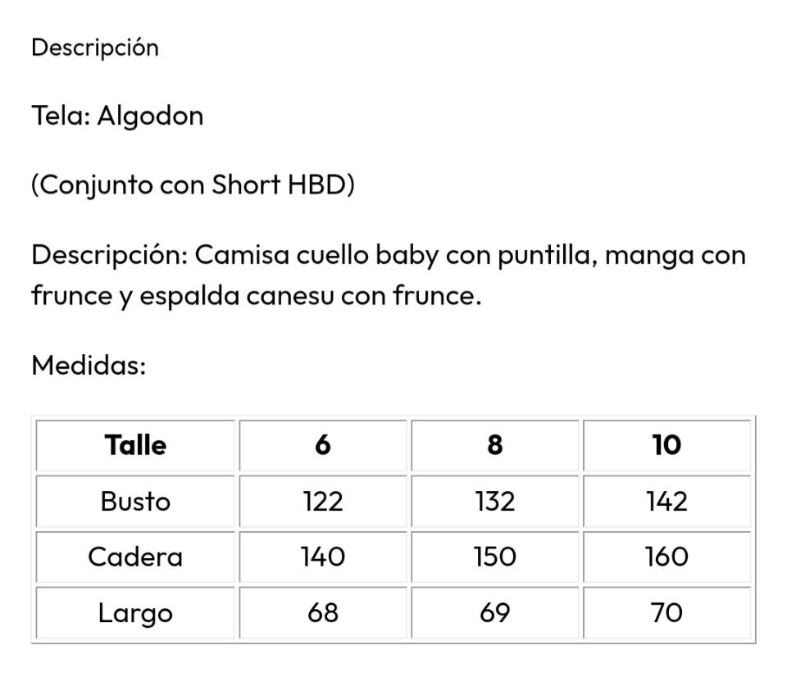Select the Busto row label
Viewport: 787px width, 691px height.
tap(135, 502)
